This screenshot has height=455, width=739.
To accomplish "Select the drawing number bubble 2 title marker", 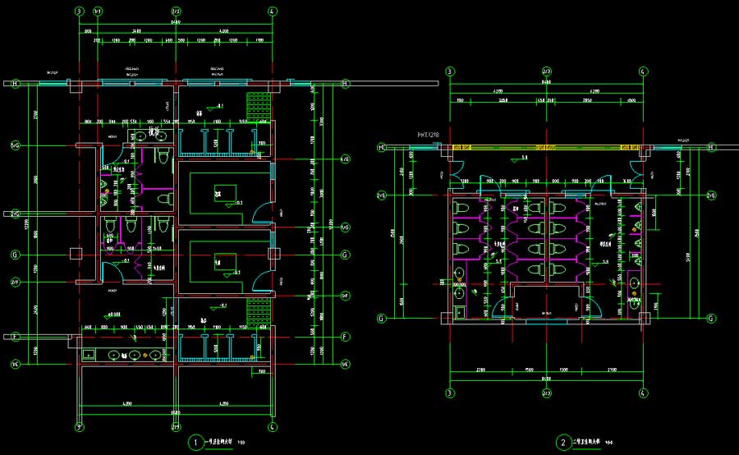I will click(562, 442).
